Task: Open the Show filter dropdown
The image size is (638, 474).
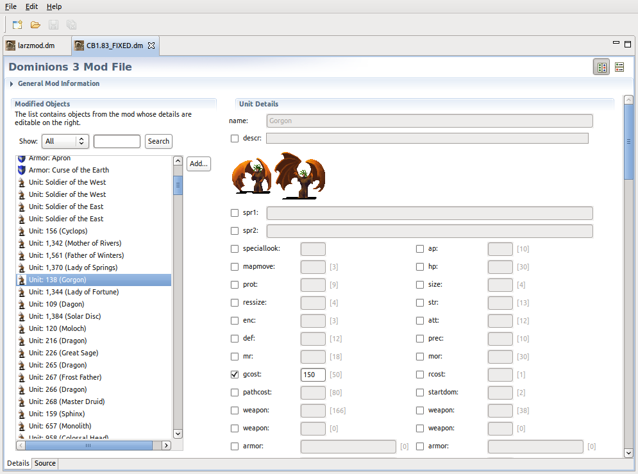Action: point(65,141)
